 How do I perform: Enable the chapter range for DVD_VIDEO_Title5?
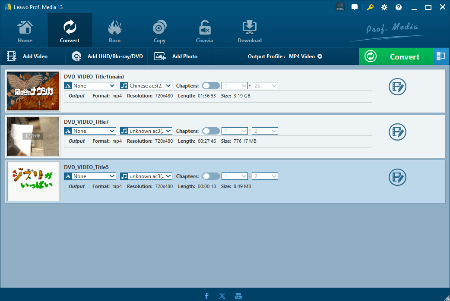coord(211,176)
